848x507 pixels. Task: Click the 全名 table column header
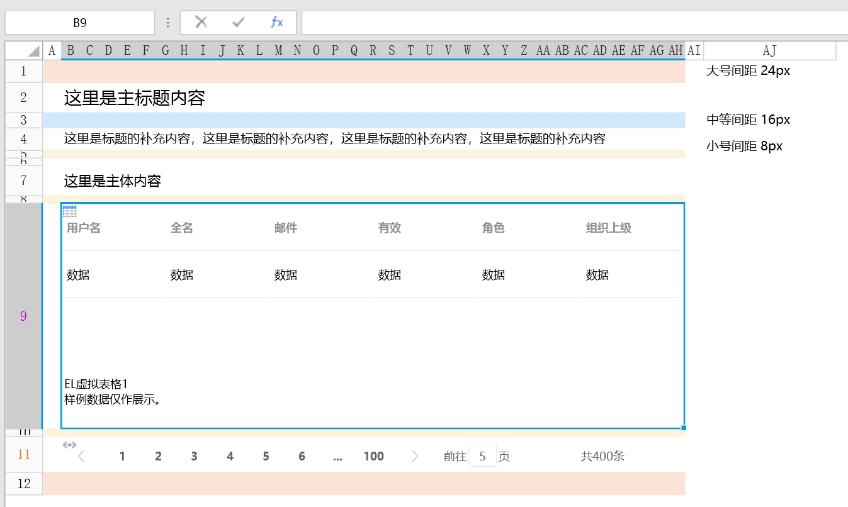click(182, 228)
